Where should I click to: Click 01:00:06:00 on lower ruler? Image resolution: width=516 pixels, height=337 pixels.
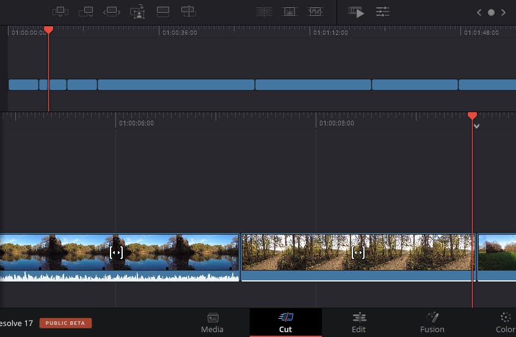pos(136,123)
